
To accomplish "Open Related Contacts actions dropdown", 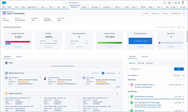I will tap(119, 73).
